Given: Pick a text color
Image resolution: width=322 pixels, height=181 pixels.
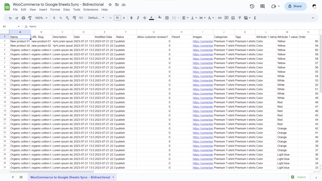Looking at the screenshot, I should pos(152,18).
